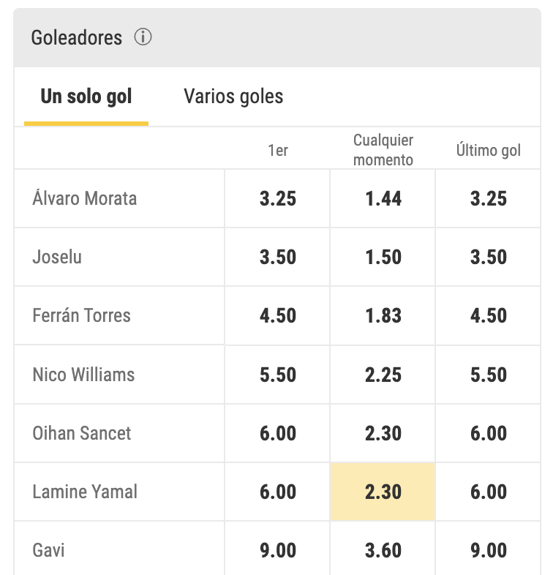Switch to the Varios goles tab
The image size is (553, 575).
(x=233, y=96)
